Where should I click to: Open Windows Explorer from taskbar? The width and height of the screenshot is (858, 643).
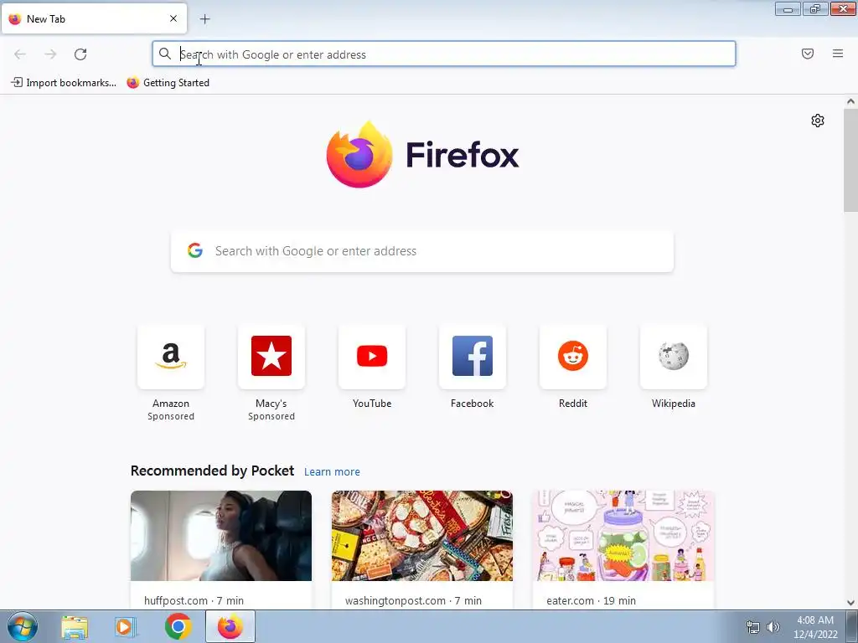[x=75, y=627]
